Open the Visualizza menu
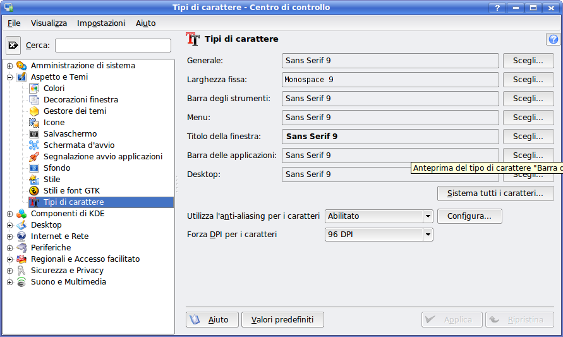This screenshot has width=563, height=337. click(x=49, y=23)
